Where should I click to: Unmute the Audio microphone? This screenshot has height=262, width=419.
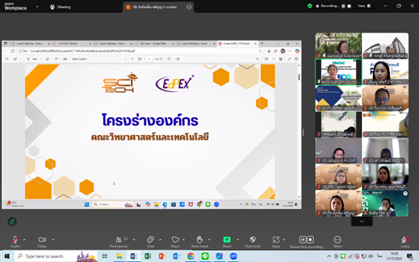[x=15, y=242]
